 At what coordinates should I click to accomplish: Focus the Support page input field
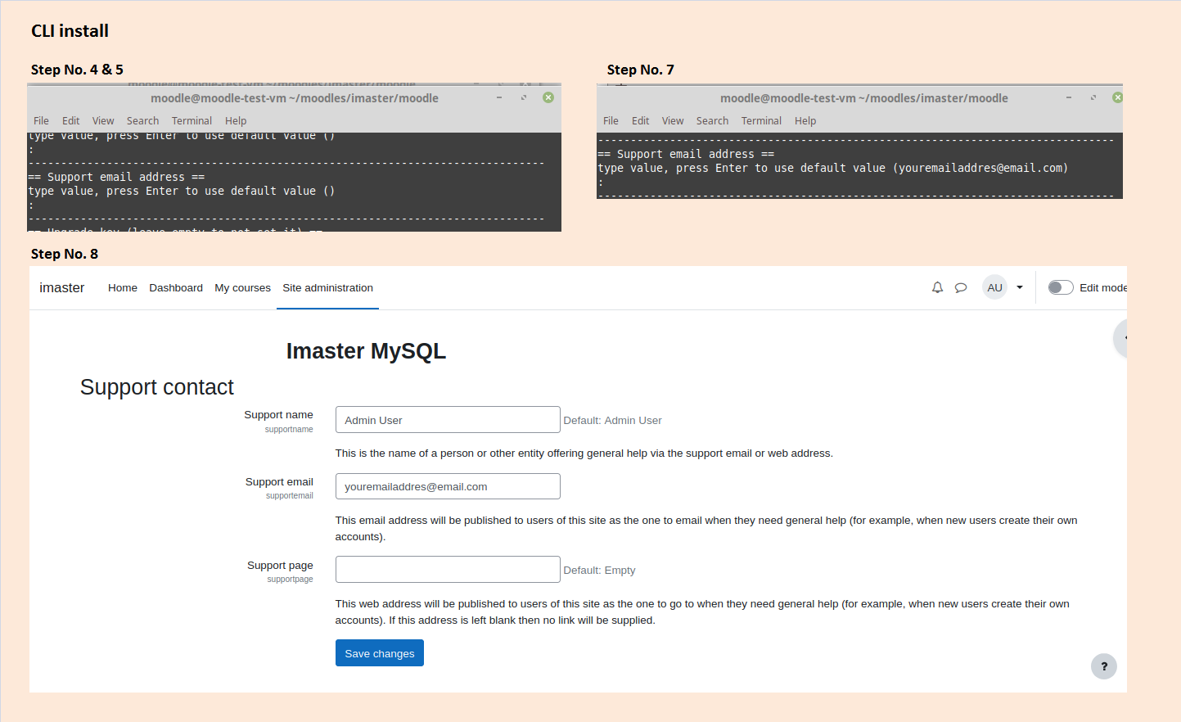pyautogui.click(x=448, y=570)
